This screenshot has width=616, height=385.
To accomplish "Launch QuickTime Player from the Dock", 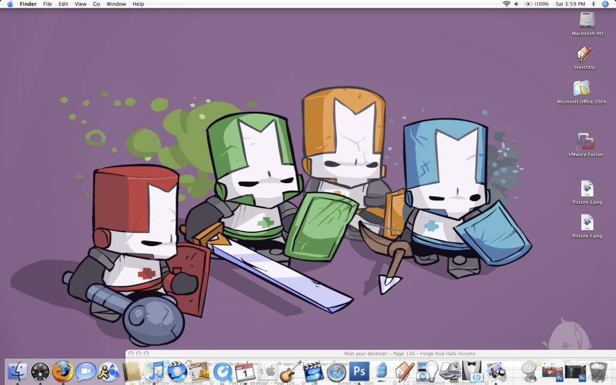I will pos(223,372).
